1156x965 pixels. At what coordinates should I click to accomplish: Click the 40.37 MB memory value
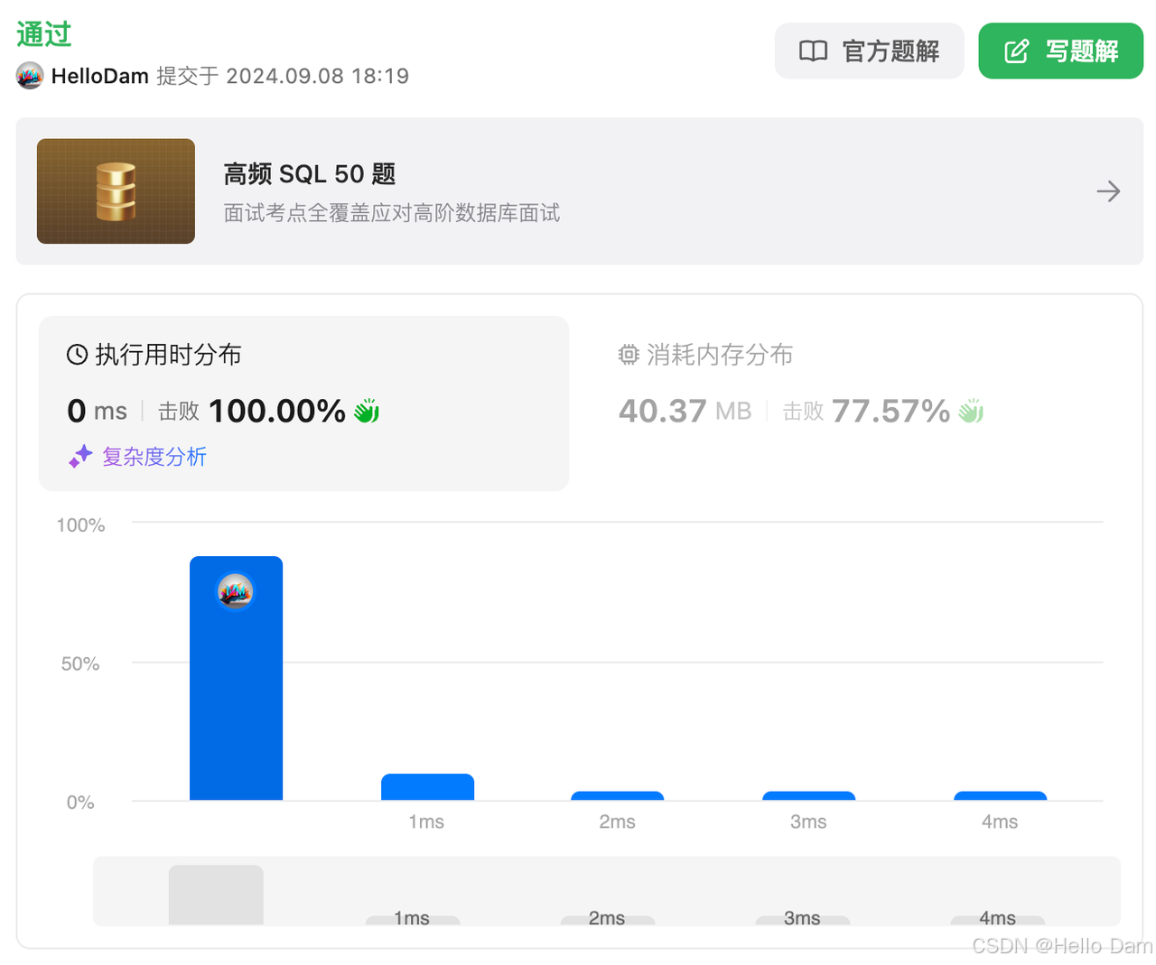[x=685, y=411]
